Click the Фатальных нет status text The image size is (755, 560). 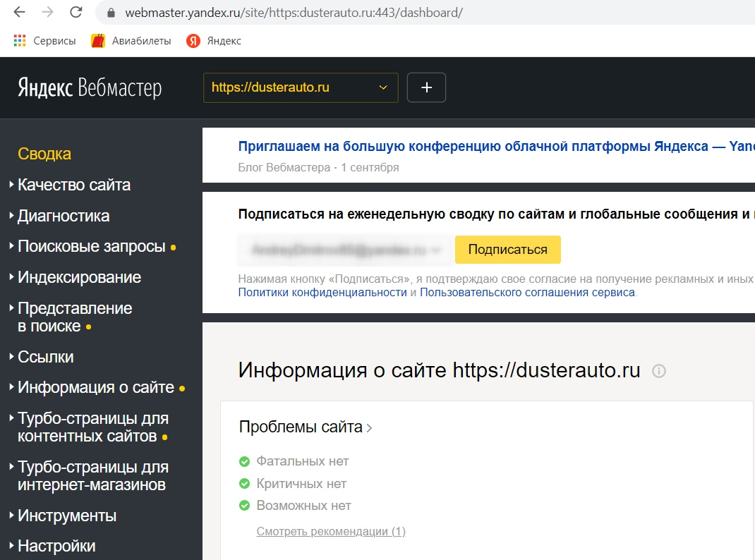coord(303,461)
